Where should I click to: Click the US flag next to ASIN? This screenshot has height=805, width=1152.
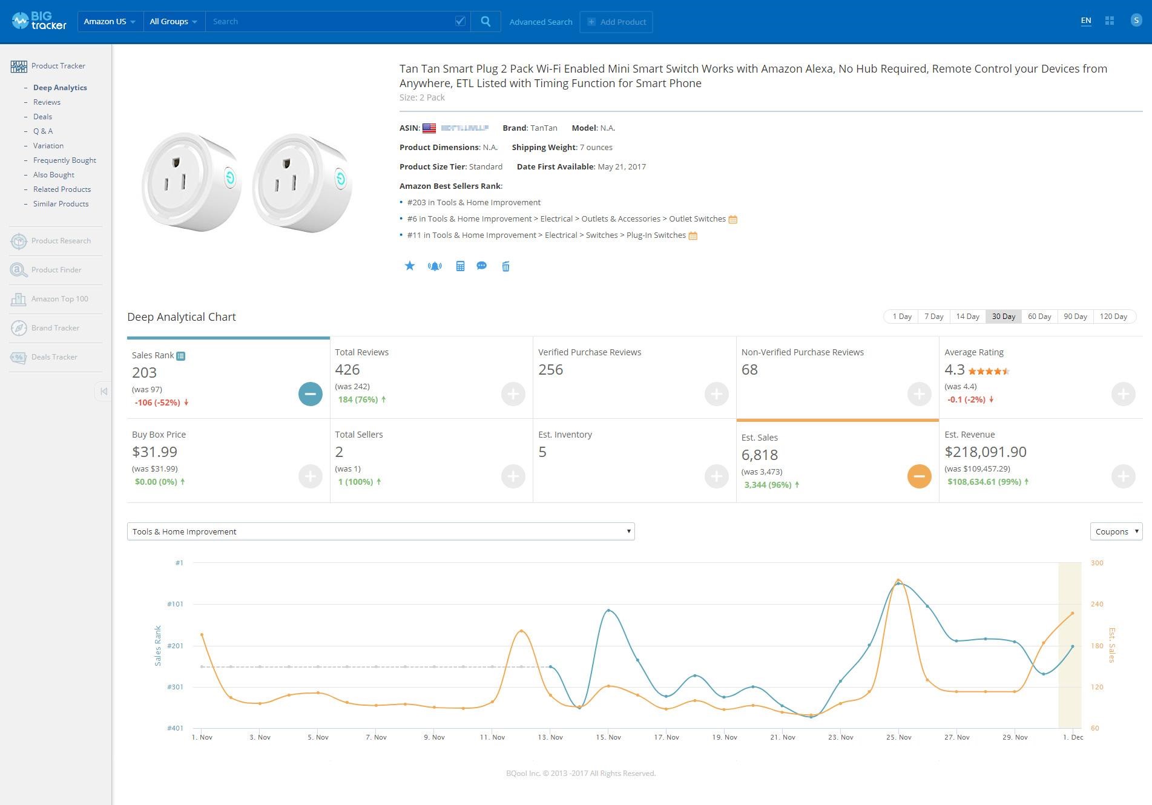tap(429, 128)
